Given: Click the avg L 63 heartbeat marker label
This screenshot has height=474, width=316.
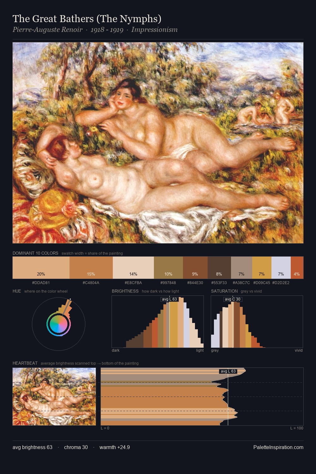Looking at the screenshot, I should pos(228,371).
